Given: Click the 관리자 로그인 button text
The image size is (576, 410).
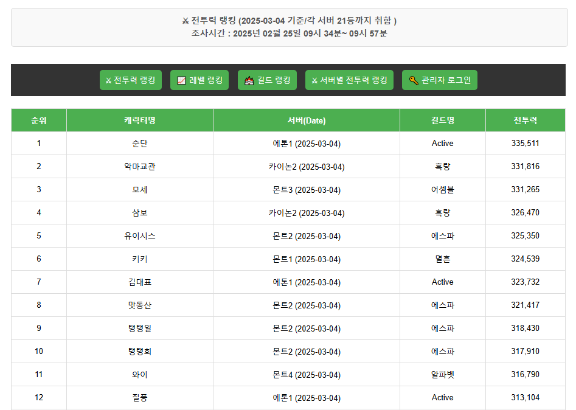Looking at the screenshot, I should (446, 80).
